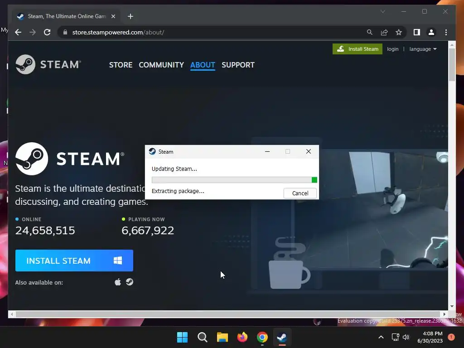Switch to Chrome in taskbar
464x348 pixels.
pyautogui.click(x=262, y=337)
